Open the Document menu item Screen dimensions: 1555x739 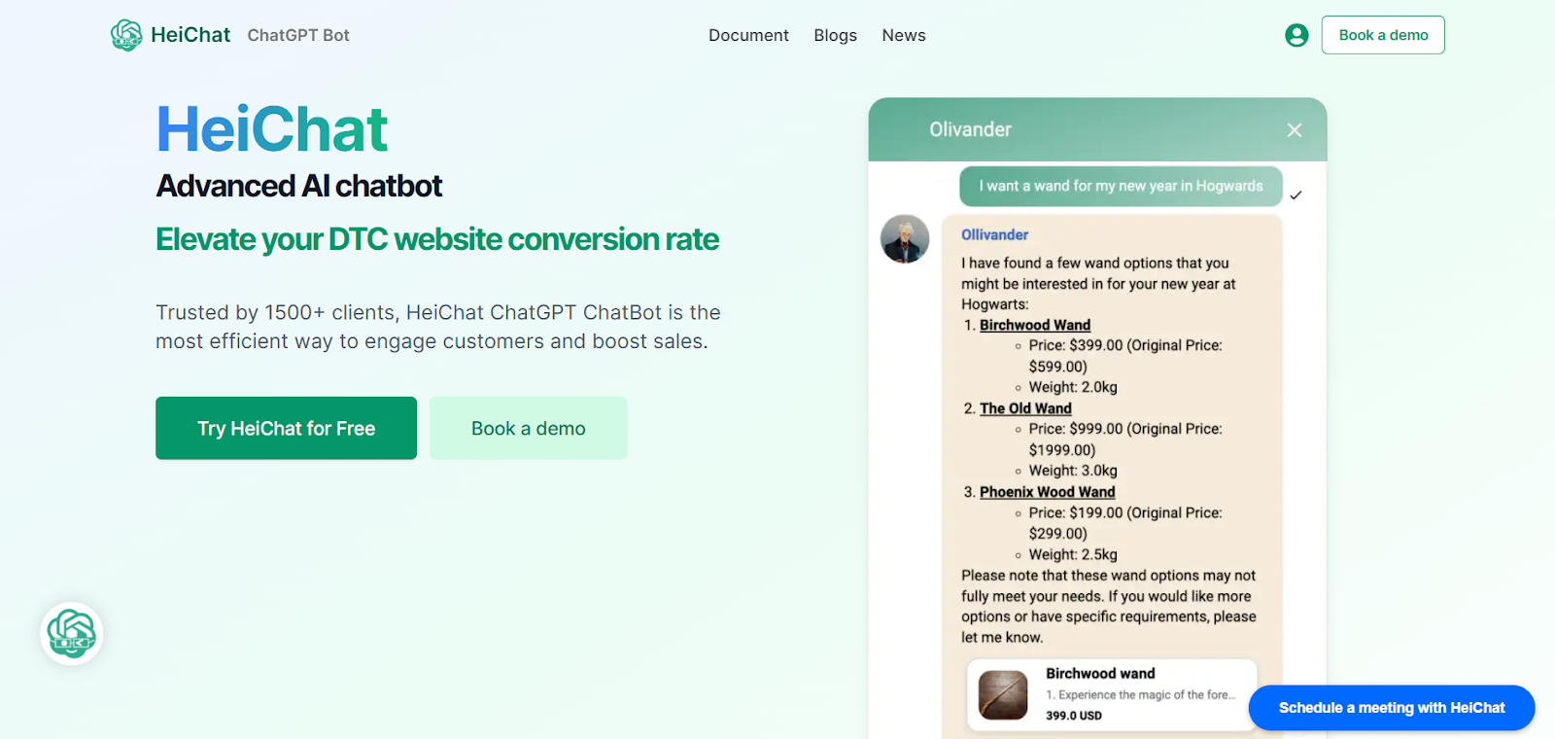pyautogui.click(x=748, y=35)
